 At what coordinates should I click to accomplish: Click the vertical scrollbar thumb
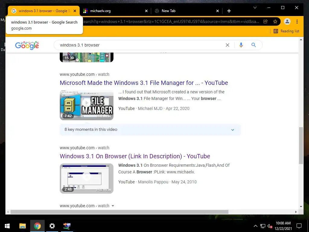(x=301, y=146)
